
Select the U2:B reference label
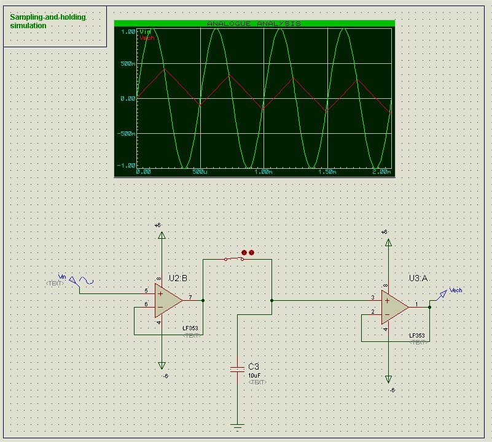tap(178, 278)
